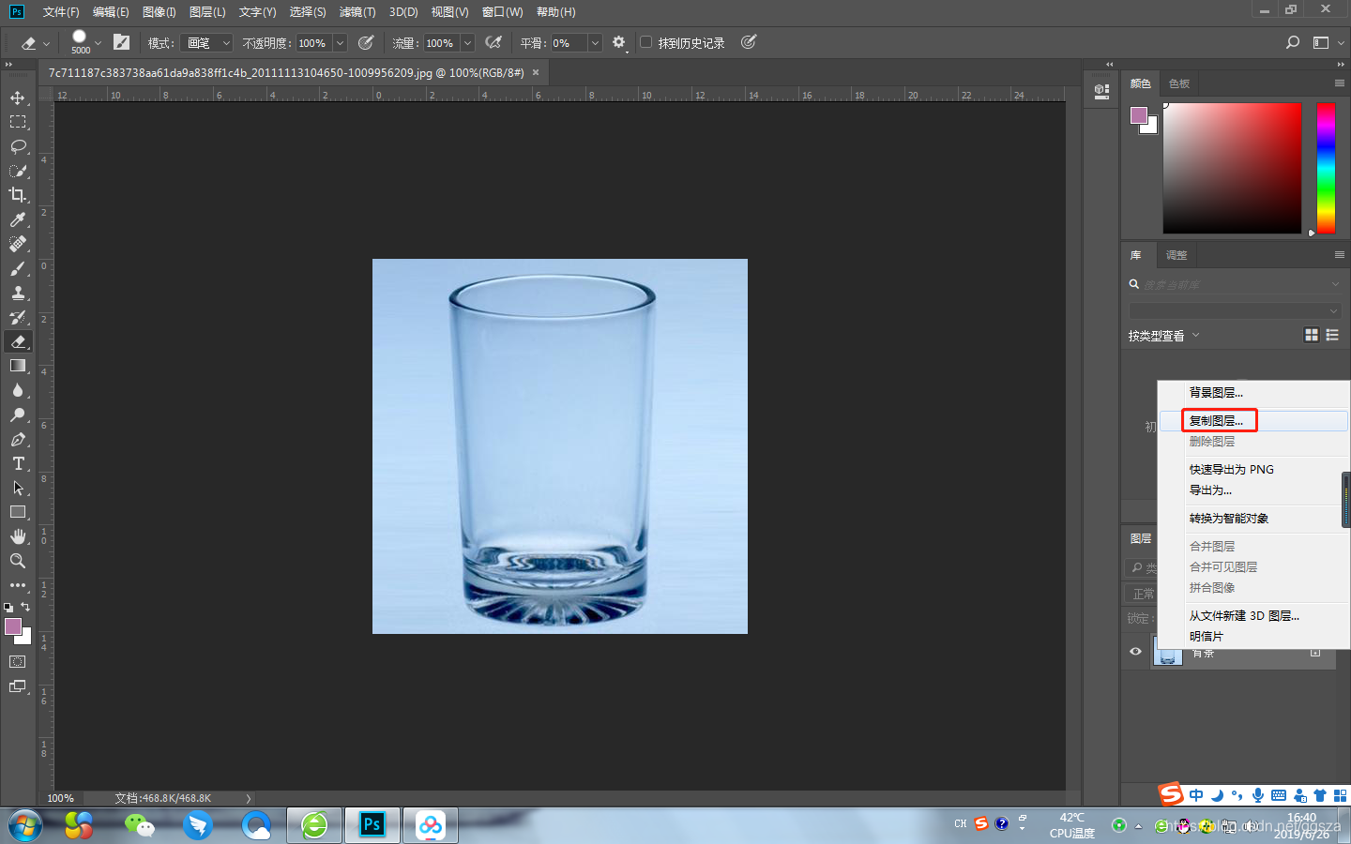Select the Rectangular Marquee tool
The image size is (1351, 844).
click(x=18, y=122)
